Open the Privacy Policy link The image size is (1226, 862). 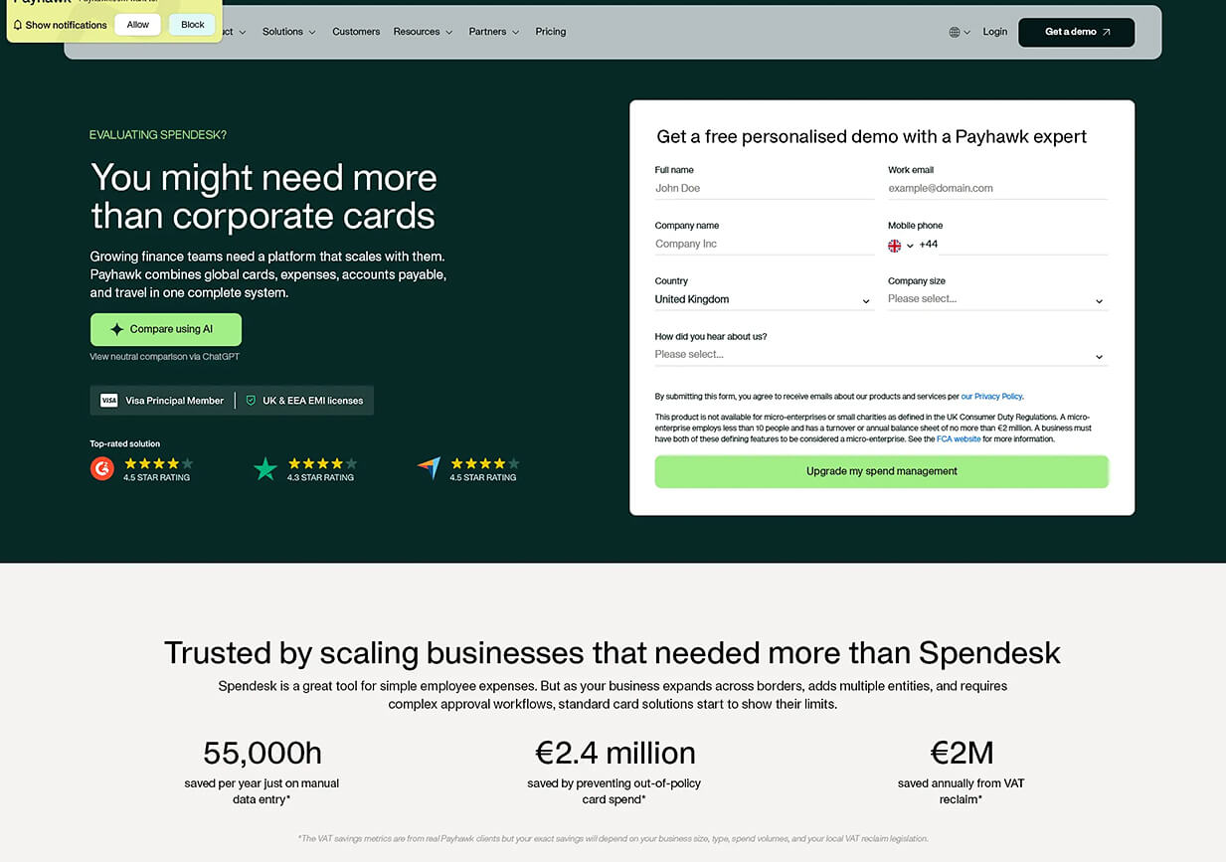tap(991, 396)
